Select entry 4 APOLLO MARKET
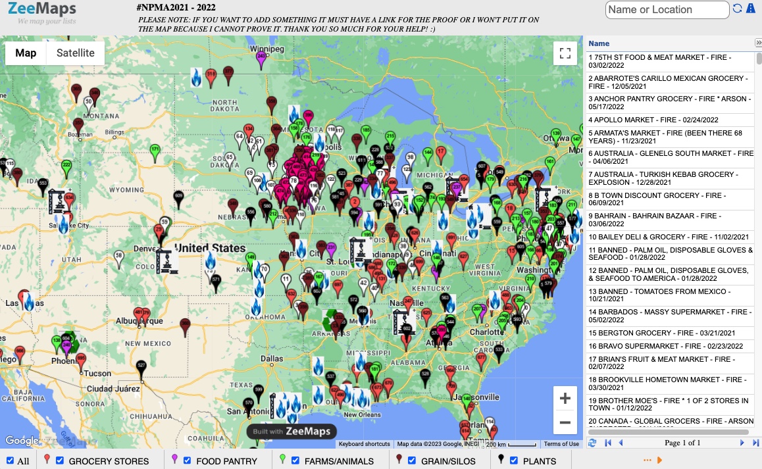762x469 pixels. (671, 120)
